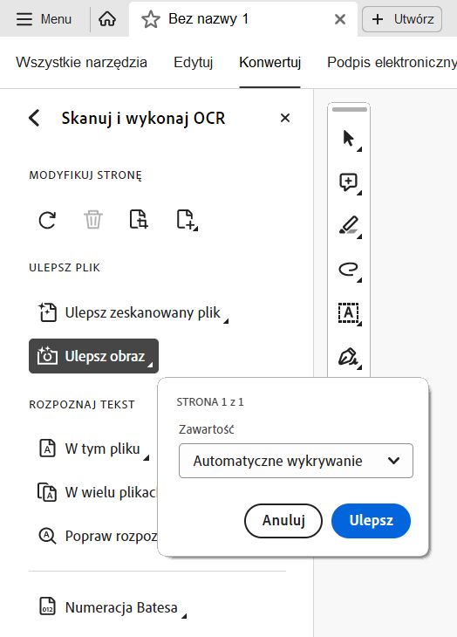This screenshot has height=637, width=457.
Task: Click the W wielu plikach icon
Action: click(47, 492)
